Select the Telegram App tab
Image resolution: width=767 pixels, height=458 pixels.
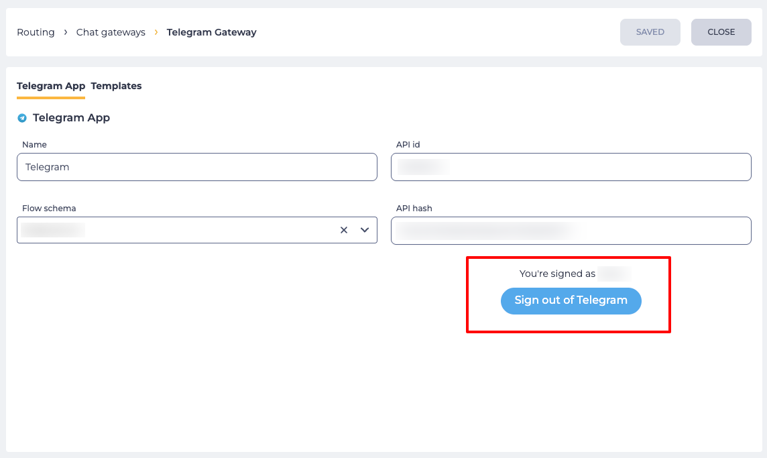[51, 86]
